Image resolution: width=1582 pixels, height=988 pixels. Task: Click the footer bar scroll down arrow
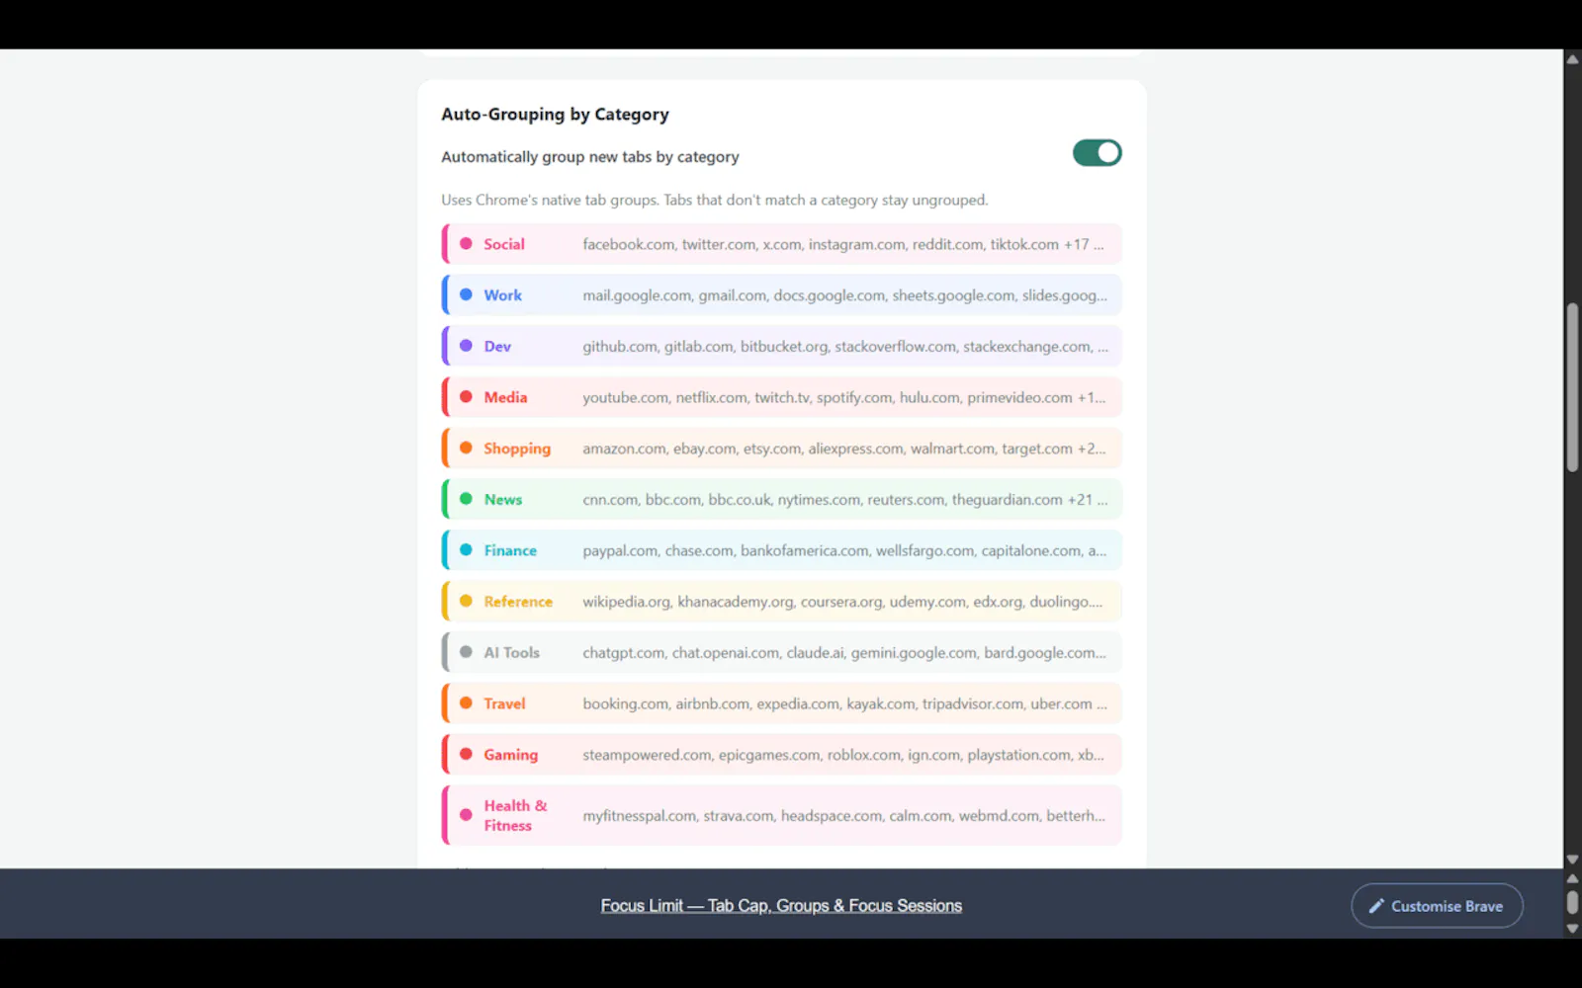(x=1572, y=929)
